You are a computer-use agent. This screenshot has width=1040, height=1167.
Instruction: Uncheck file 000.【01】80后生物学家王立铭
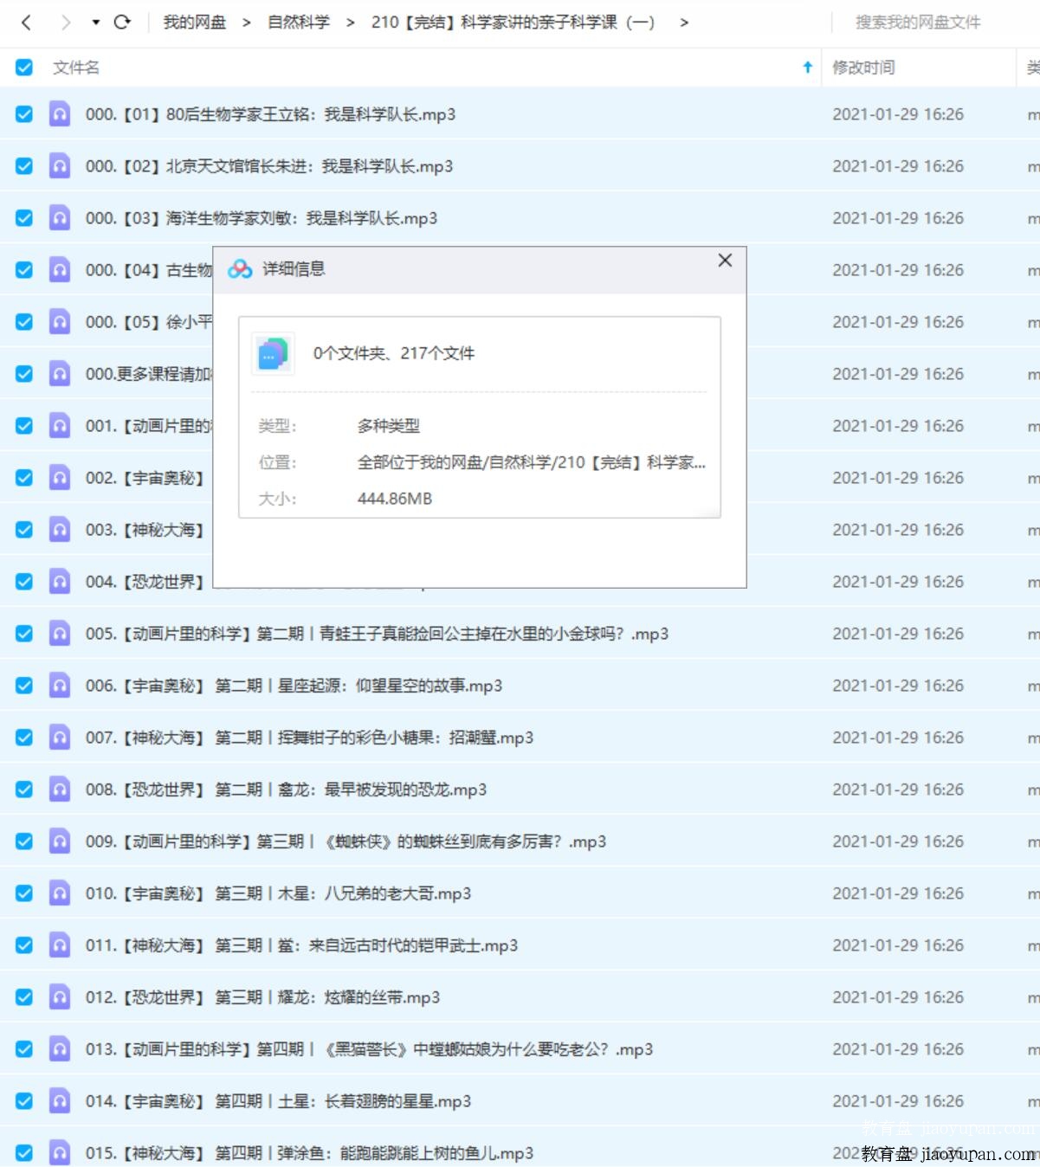24,114
